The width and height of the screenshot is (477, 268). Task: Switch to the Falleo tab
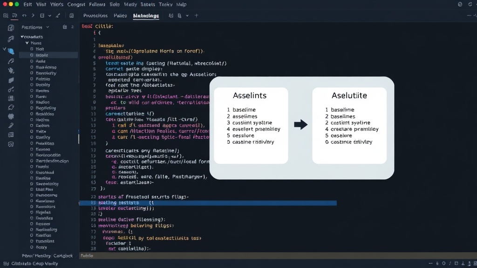pos(120,15)
